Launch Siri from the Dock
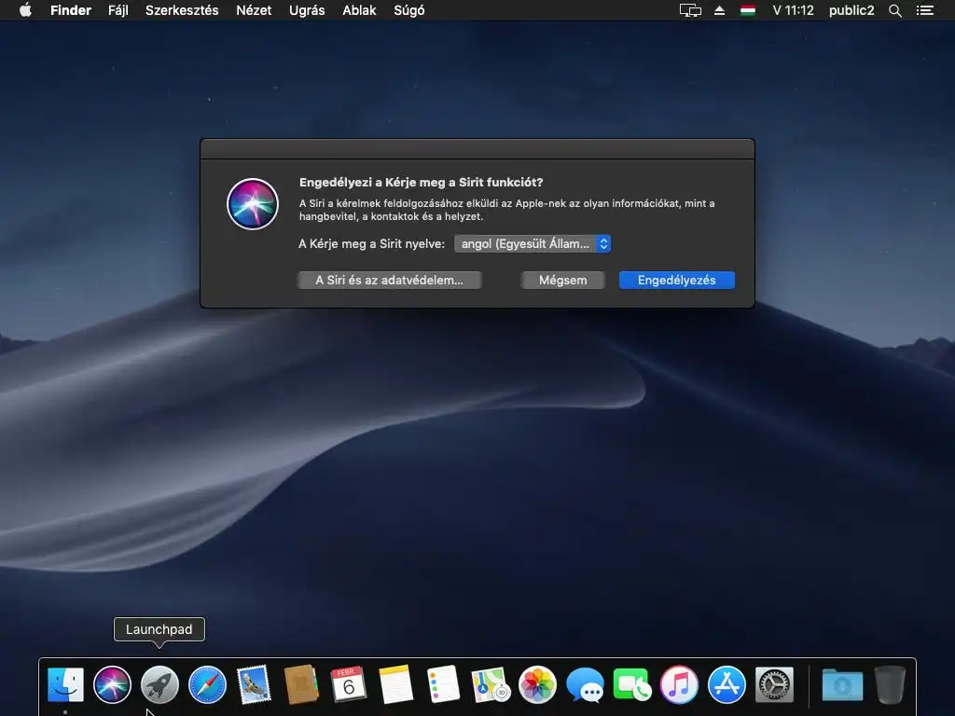 112,684
